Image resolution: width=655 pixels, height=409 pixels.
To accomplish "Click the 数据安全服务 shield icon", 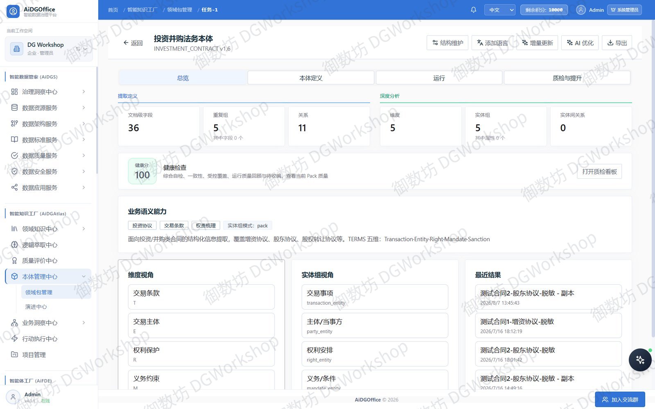I will click(x=14, y=171).
